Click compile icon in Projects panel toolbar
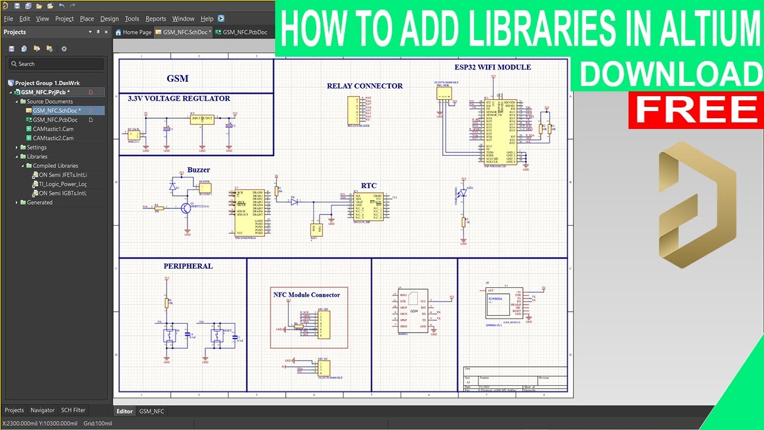 24,48
